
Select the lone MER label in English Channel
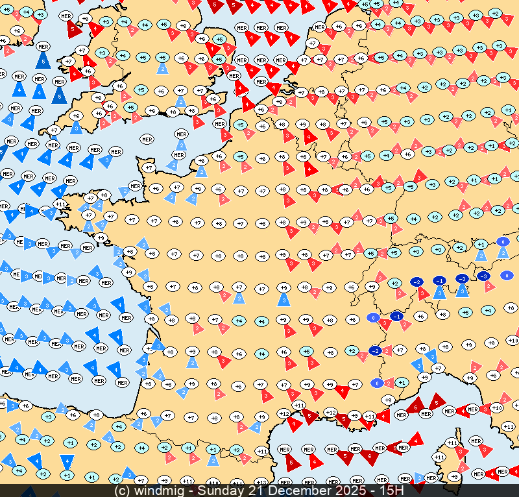(x=147, y=139)
